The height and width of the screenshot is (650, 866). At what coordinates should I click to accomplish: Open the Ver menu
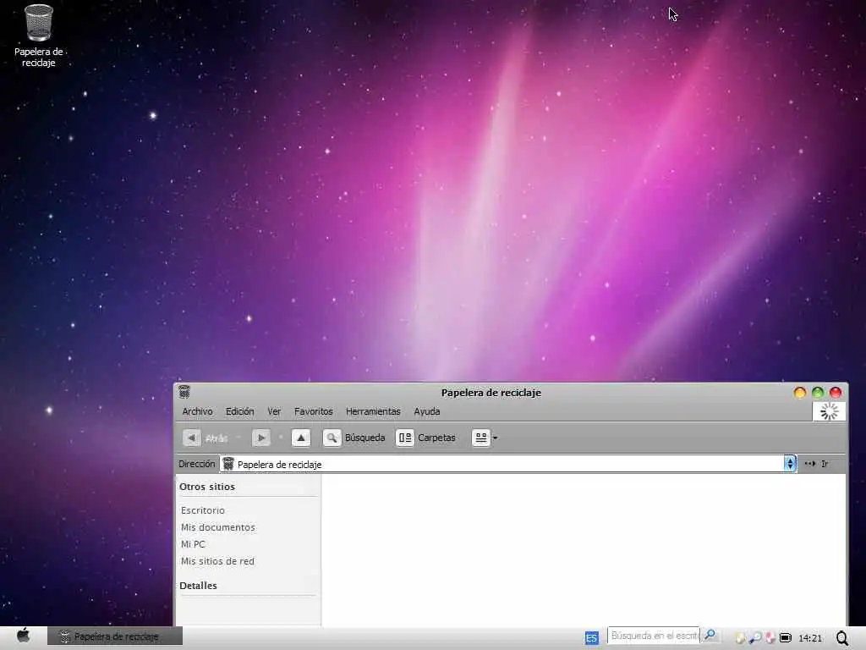(274, 411)
